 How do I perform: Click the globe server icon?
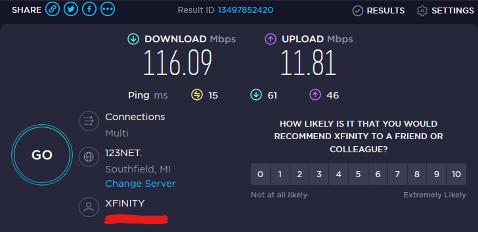[x=89, y=157]
